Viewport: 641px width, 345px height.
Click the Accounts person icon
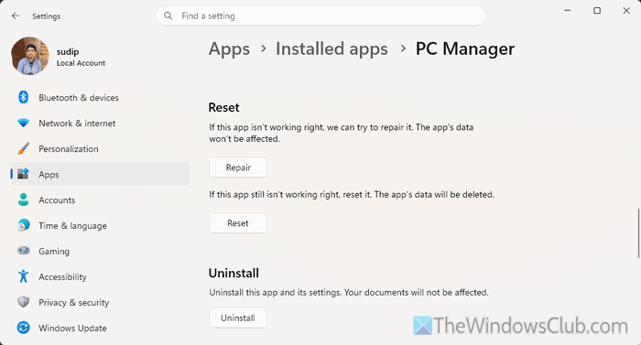[23, 199]
